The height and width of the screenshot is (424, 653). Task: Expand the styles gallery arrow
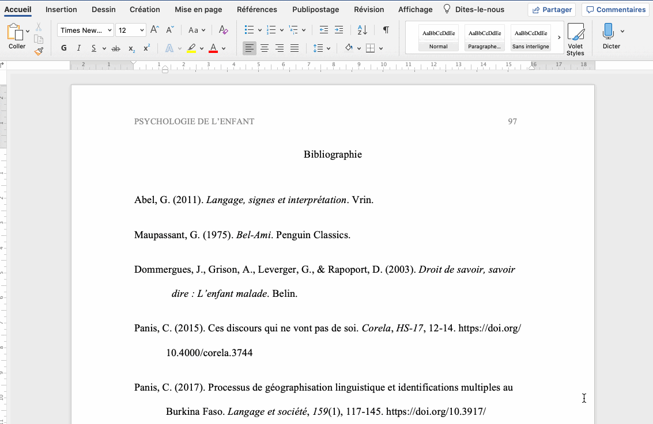coord(559,37)
